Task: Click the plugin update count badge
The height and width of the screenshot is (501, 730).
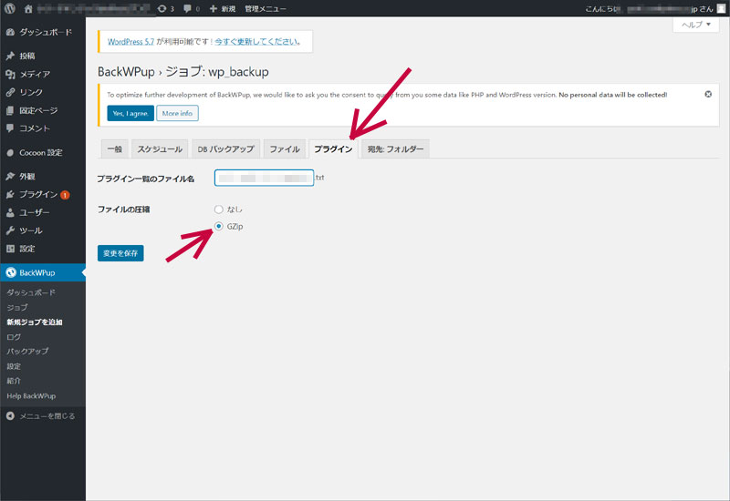Action: click(65, 195)
